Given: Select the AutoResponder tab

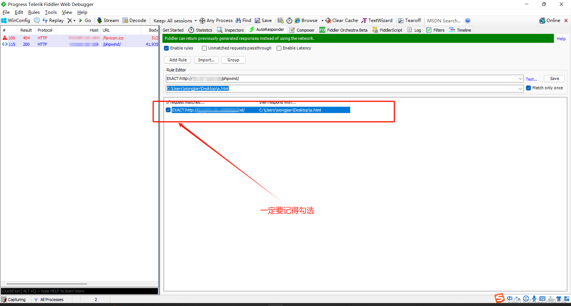Looking at the screenshot, I should tap(267, 29).
